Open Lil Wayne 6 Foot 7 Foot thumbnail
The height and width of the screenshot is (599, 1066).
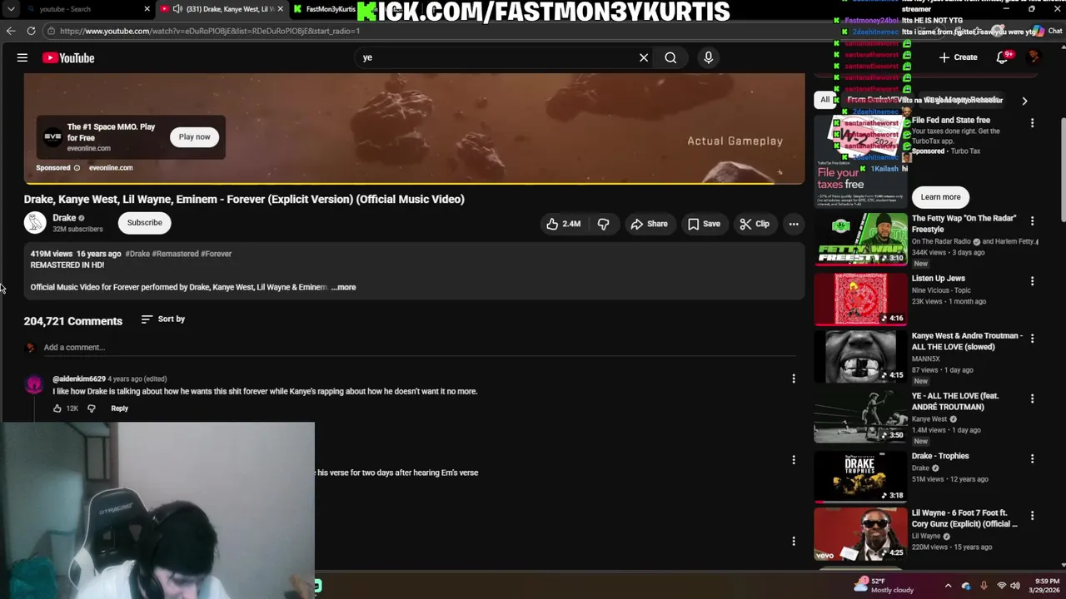click(x=861, y=535)
